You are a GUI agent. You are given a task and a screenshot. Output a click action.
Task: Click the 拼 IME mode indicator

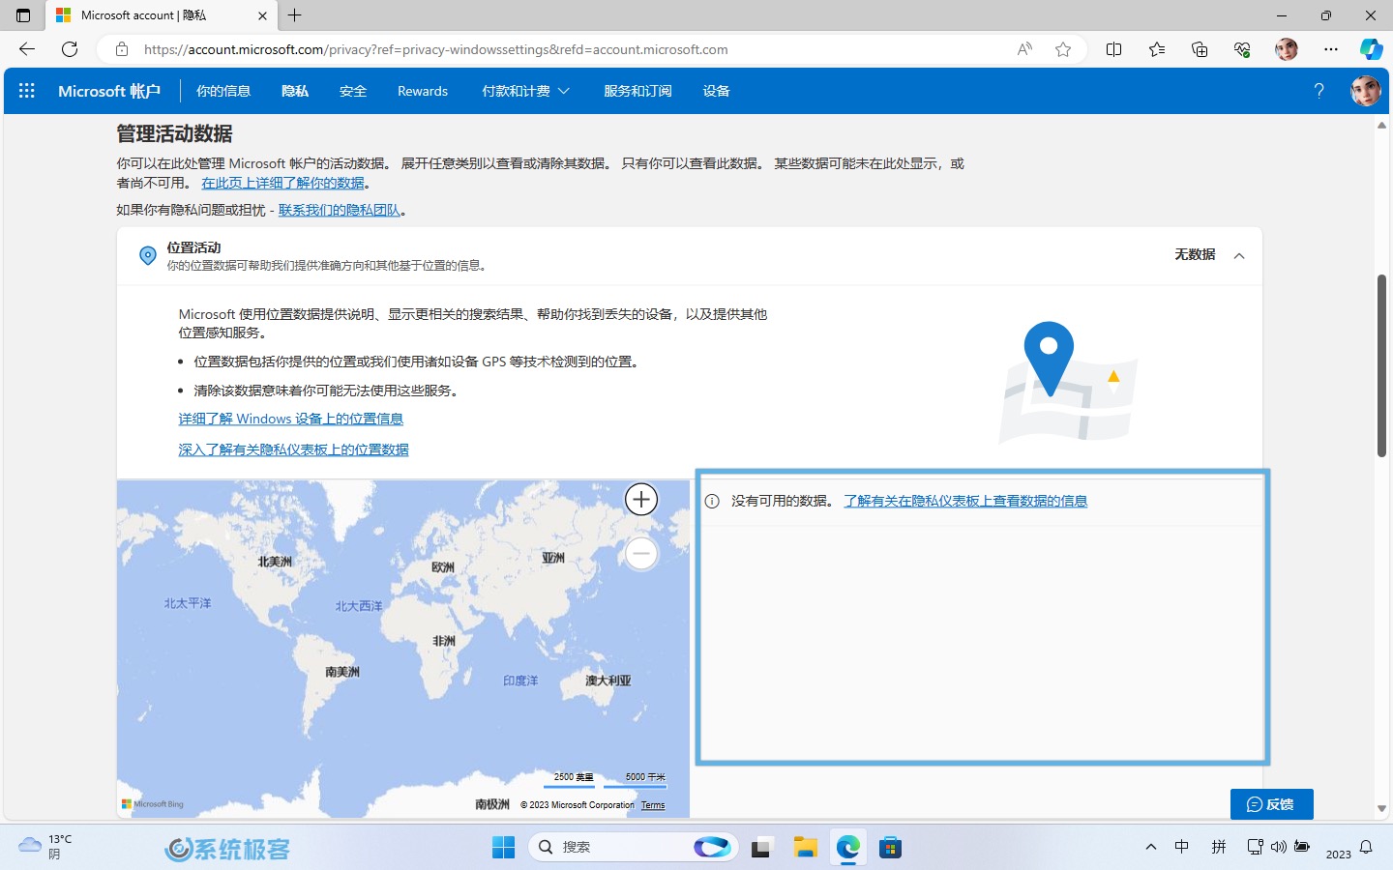click(1219, 847)
